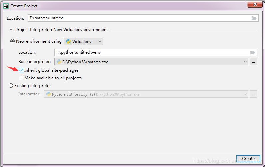The image size is (265, 167).
Task: Click the Python icon in Base interpreter field
Action: (59, 62)
